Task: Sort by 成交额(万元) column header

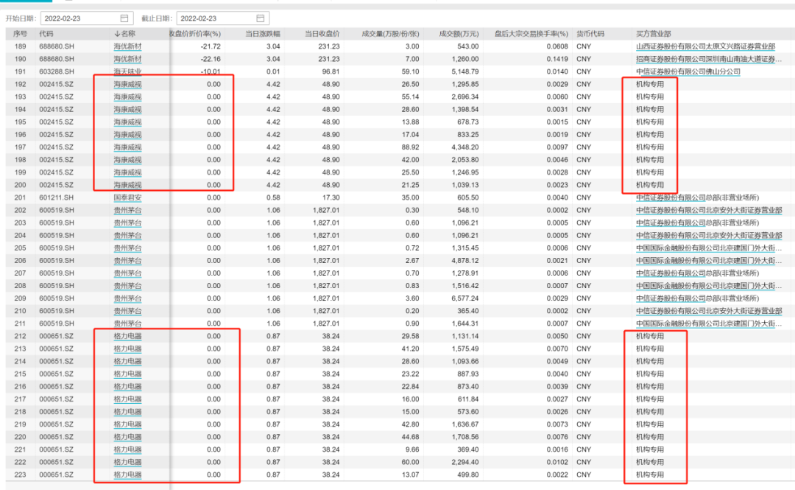Action: click(x=459, y=34)
